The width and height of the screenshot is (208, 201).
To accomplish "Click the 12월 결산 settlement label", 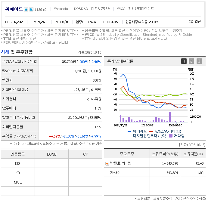I will click(x=194, y=22).
